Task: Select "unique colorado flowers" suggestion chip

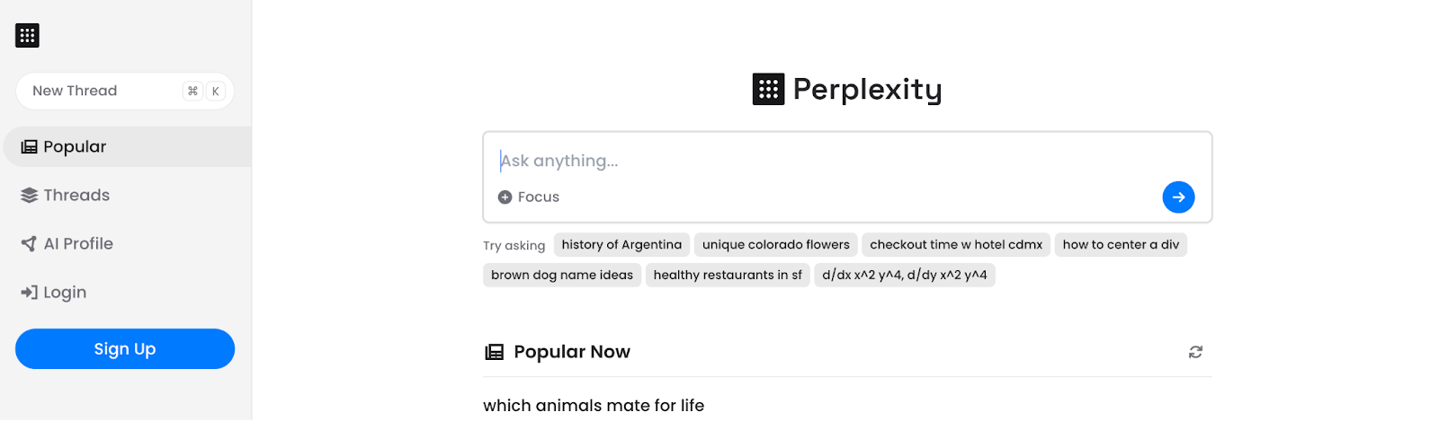Action: 775,245
